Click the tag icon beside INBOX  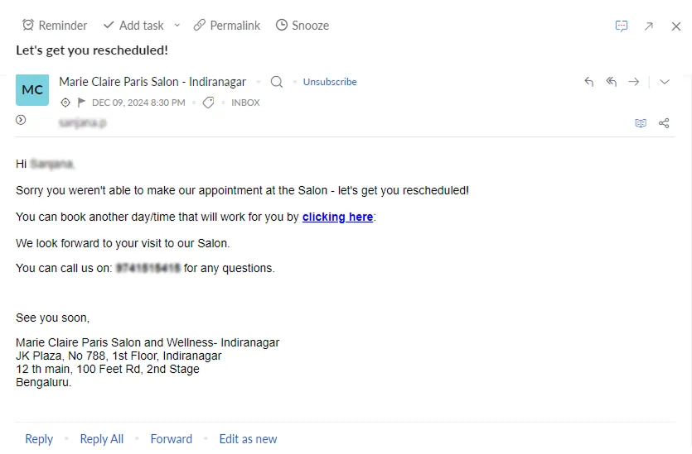208,103
